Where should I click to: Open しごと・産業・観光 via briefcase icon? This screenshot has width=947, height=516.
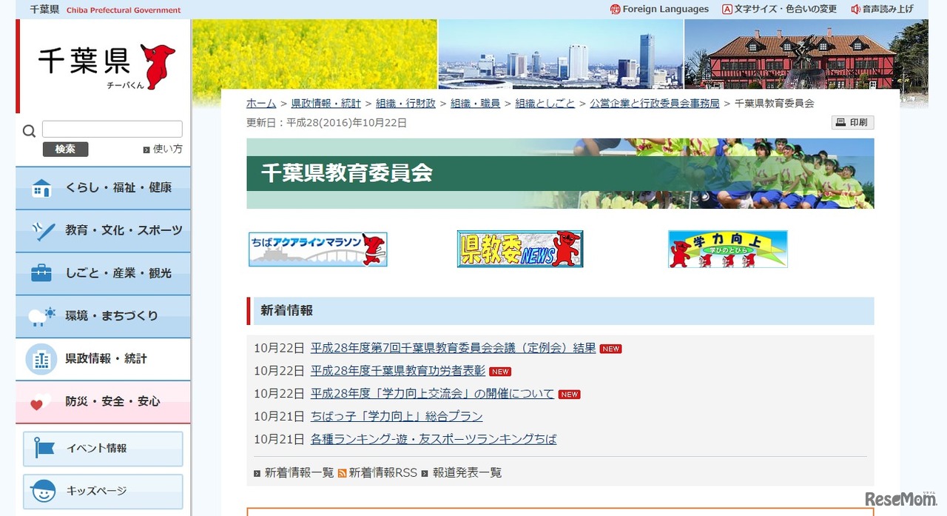pos(41,273)
